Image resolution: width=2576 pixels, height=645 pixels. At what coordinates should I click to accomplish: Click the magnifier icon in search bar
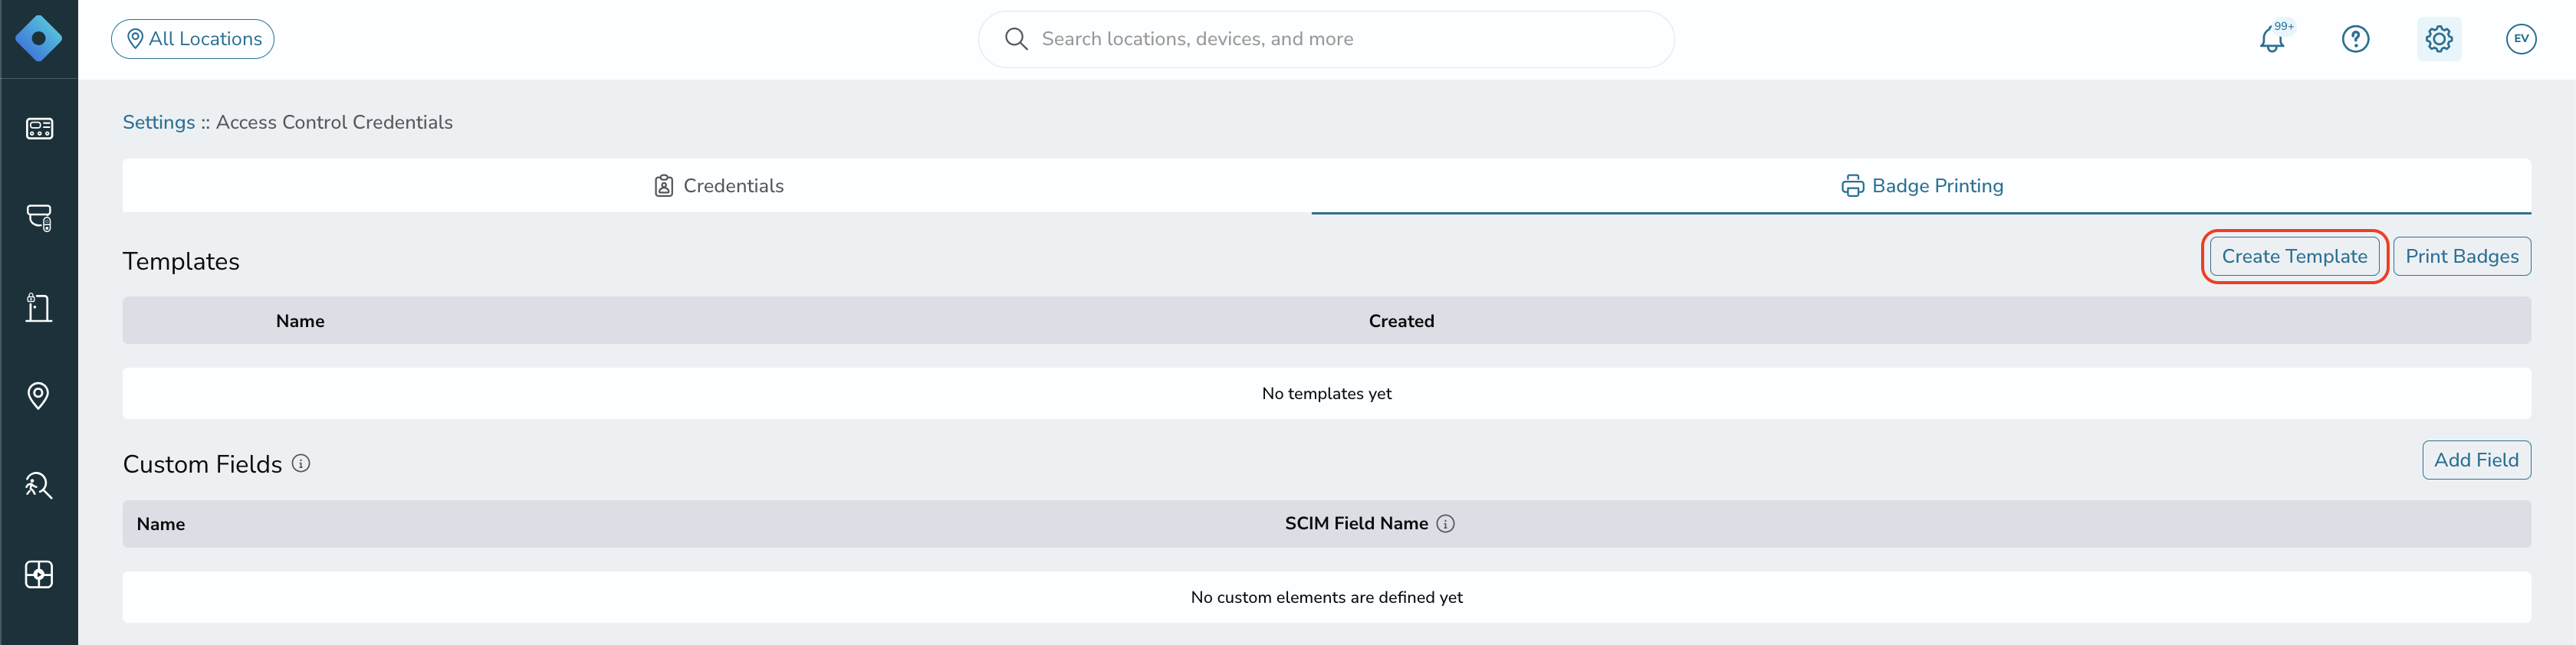click(x=1016, y=39)
